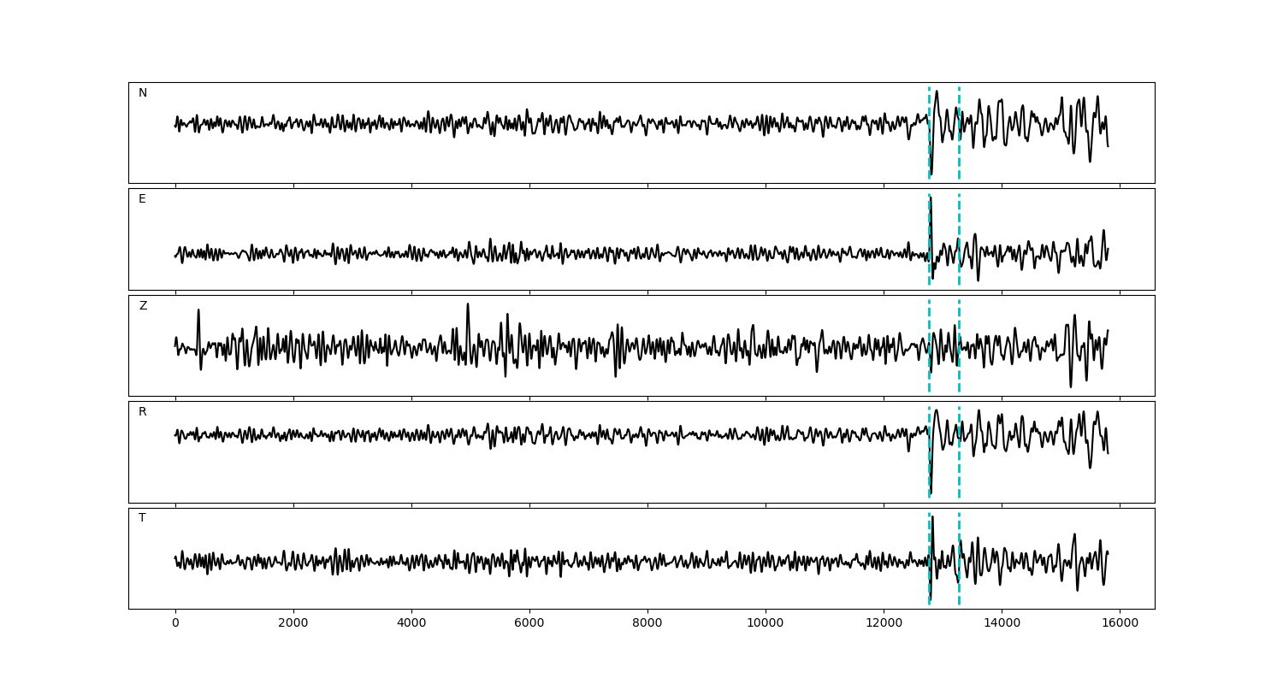Select the 10000 x-axis tick label
This screenshot has height=684, width=1283.
click(766, 624)
